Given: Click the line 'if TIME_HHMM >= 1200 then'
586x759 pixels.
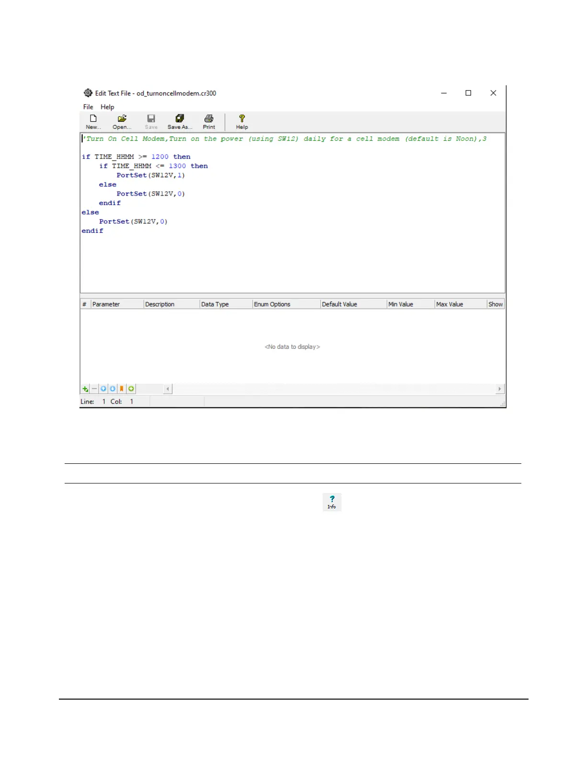Looking at the screenshot, I should point(136,157).
